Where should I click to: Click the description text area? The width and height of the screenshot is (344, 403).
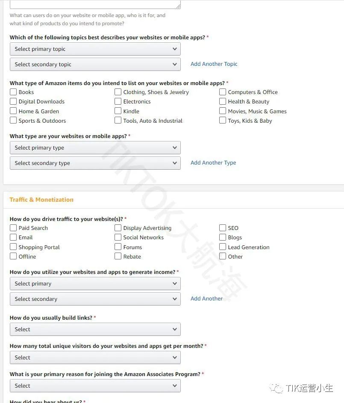click(95, 4)
